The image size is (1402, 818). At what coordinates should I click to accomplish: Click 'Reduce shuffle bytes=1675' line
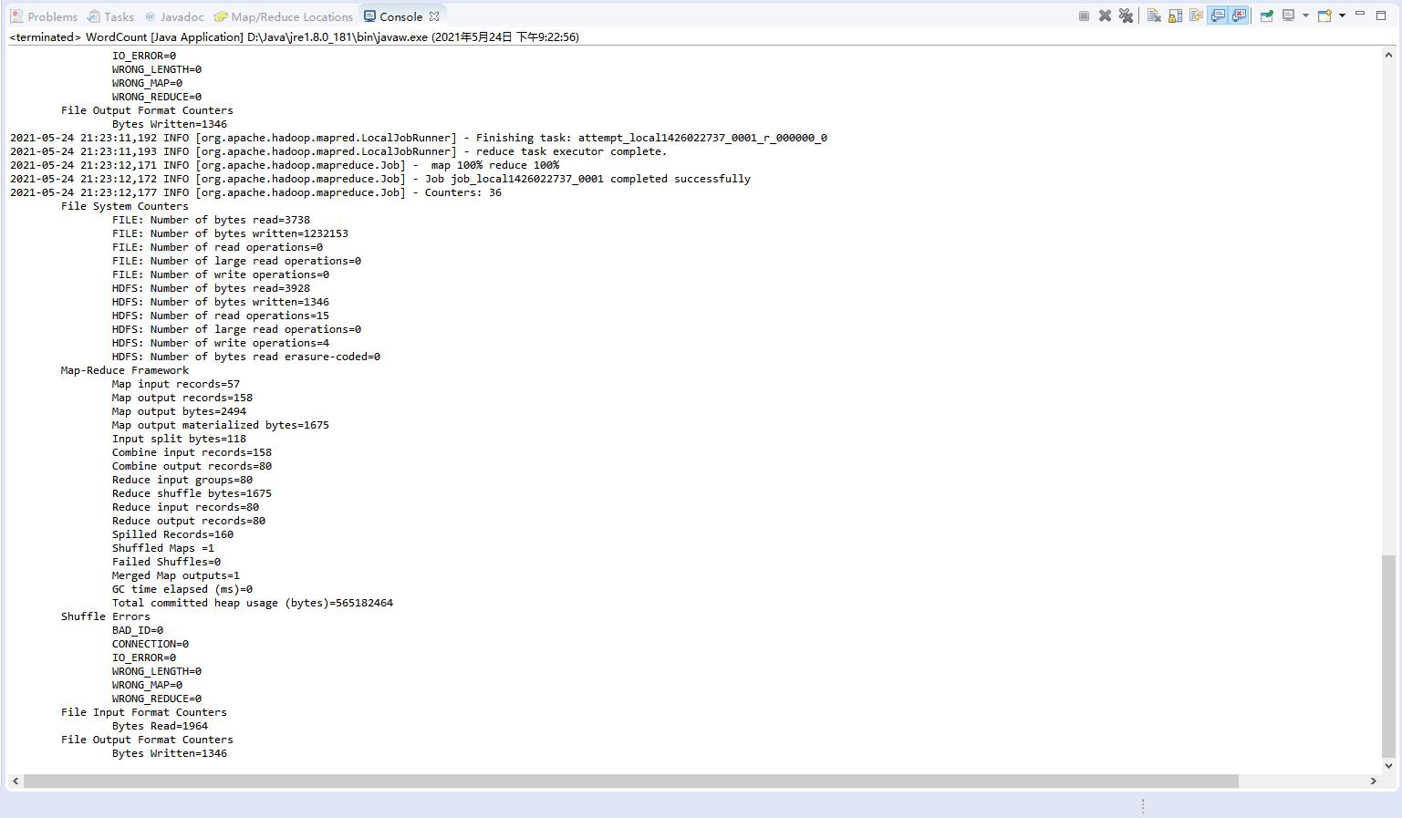pos(192,493)
